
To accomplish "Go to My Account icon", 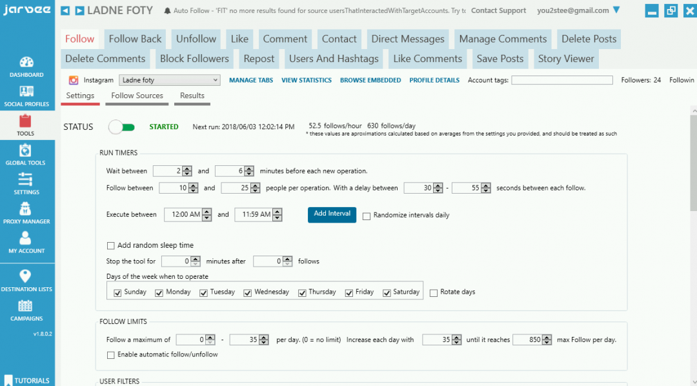I will point(26,238).
